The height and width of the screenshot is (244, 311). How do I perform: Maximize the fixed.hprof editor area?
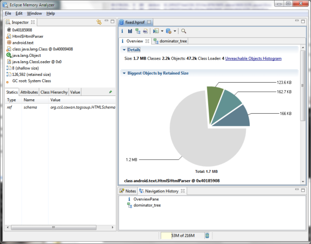pyautogui.click(x=303, y=21)
